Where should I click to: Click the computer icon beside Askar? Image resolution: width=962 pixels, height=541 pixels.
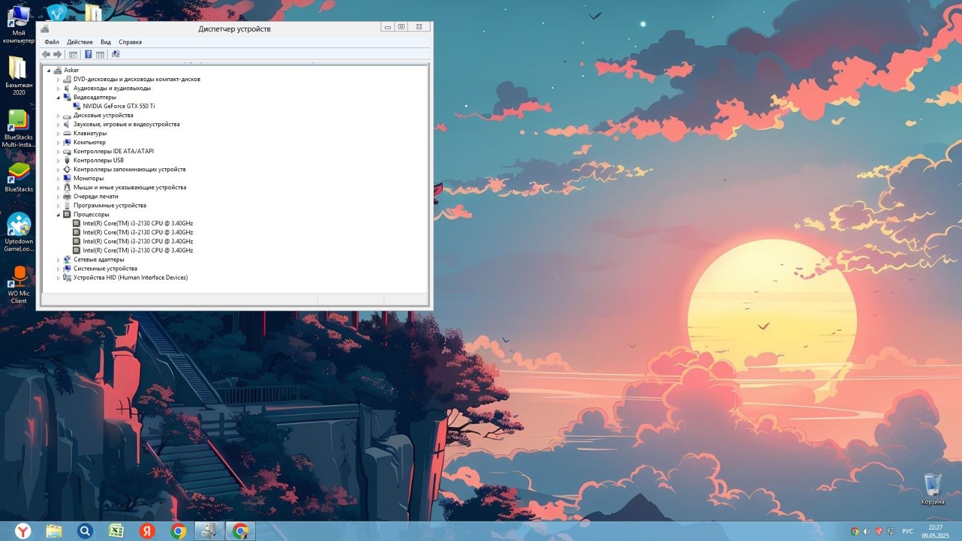tap(58, 70)
